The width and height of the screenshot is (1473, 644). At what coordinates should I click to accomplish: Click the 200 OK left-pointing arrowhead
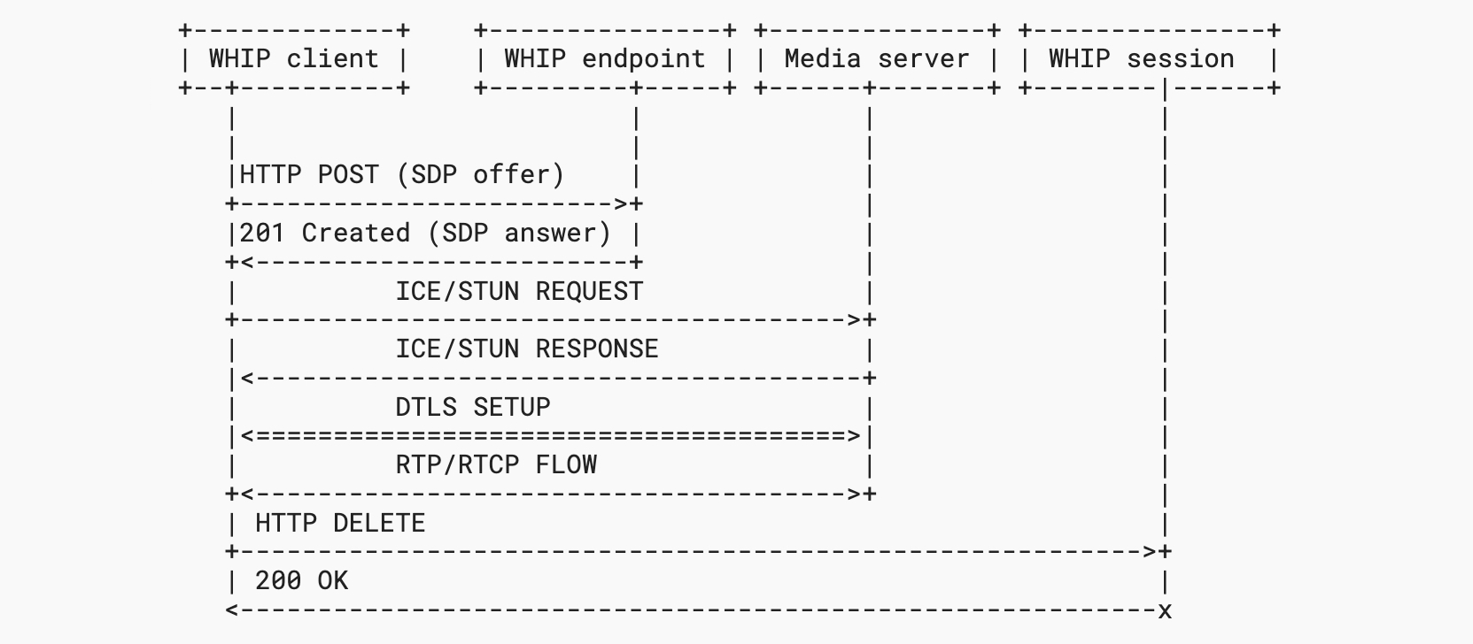tap(233, 610)
